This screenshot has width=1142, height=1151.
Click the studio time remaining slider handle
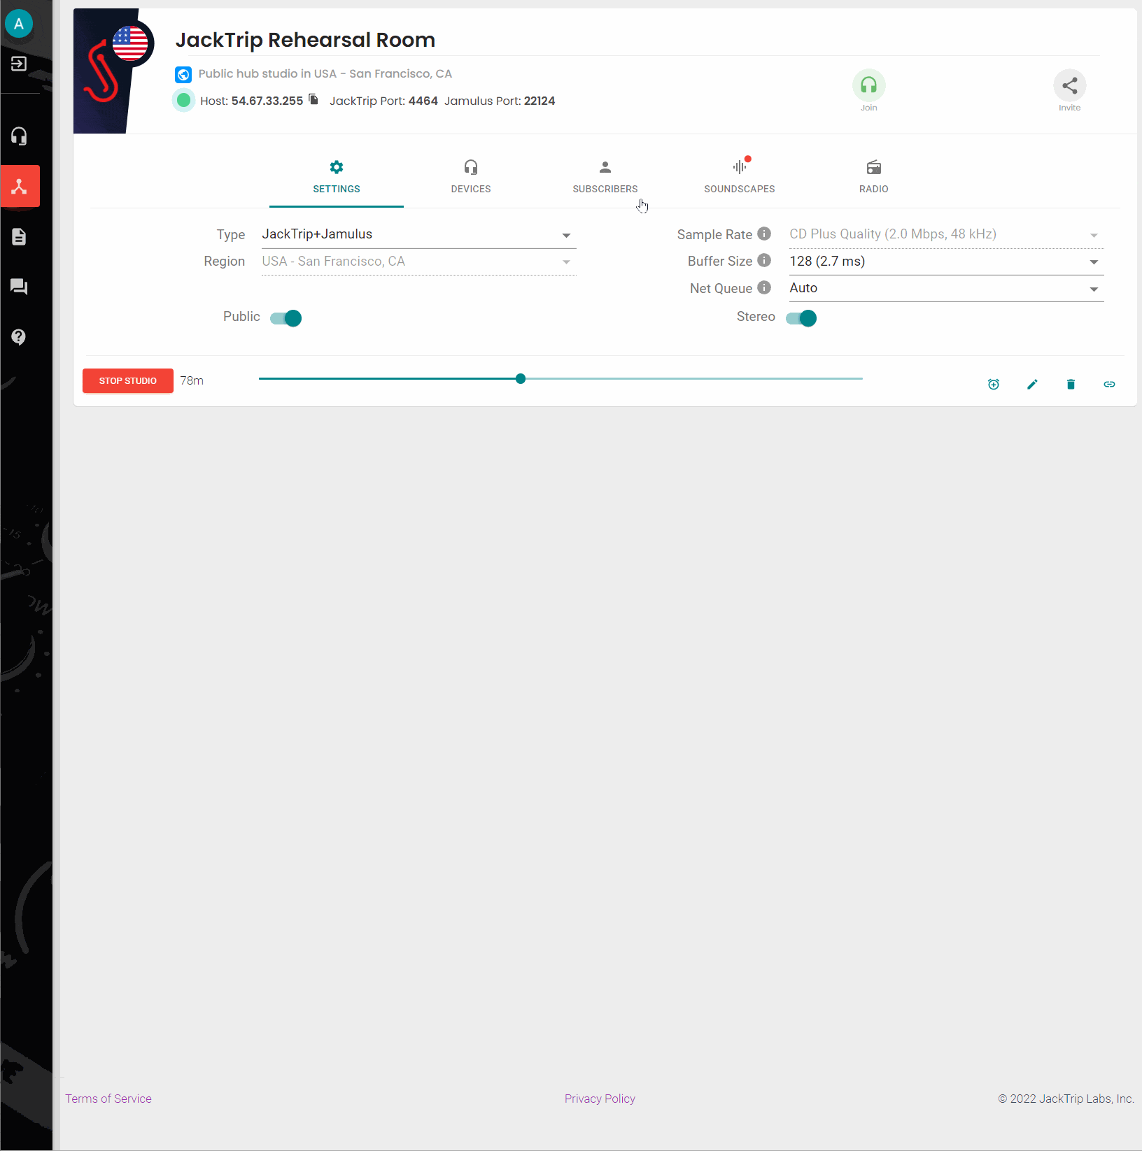click(x=521, y=378)
